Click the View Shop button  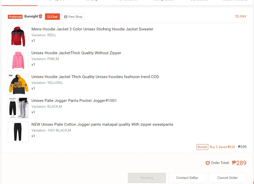73,16
